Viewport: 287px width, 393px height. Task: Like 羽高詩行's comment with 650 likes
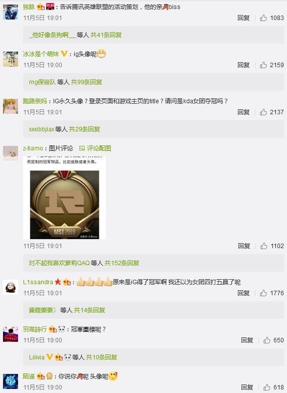tap(267, 340)
